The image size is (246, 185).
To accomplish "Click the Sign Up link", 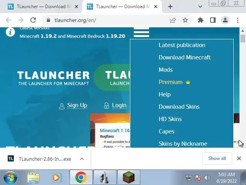I will coord(77,105).
